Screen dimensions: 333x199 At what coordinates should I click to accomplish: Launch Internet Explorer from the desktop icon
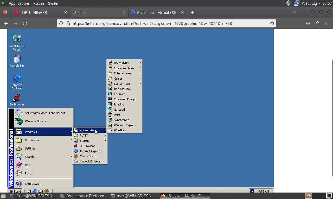point(17,82)
